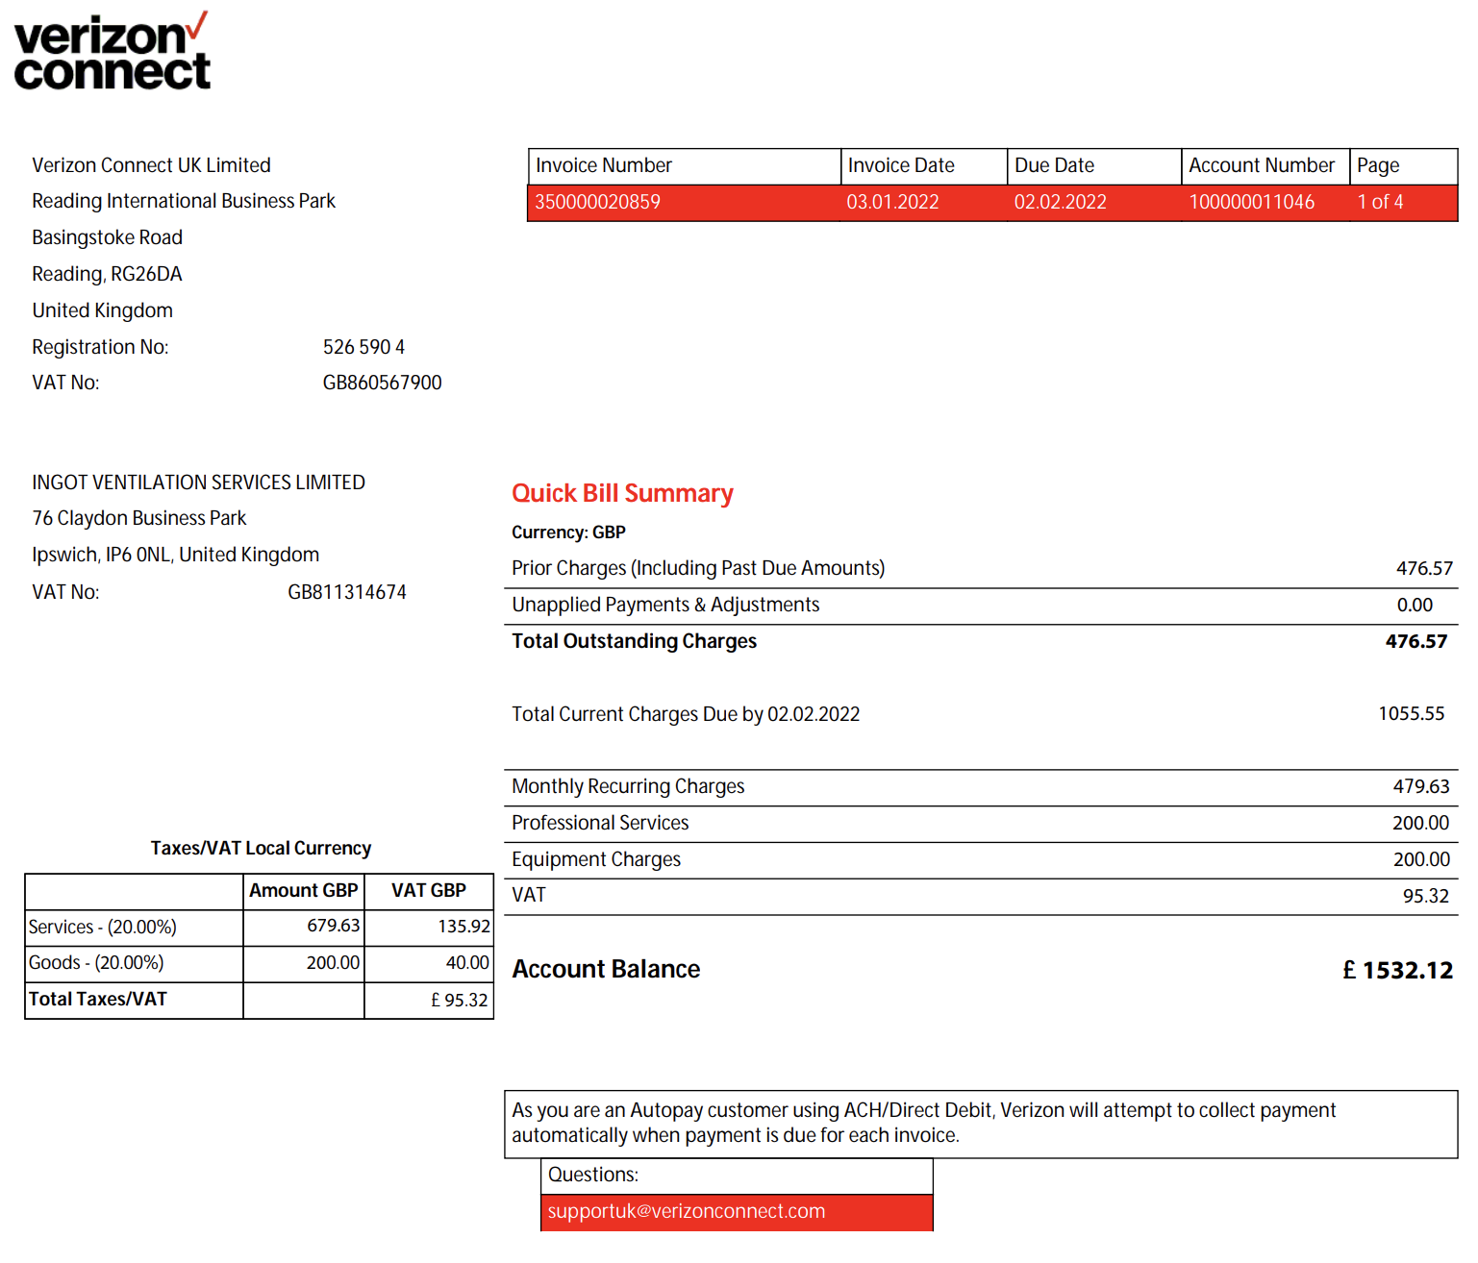Viewport: 1478px width, 1263px height.
Task: Select the VAT row label in summary
Action: click(x=529, y=895)
